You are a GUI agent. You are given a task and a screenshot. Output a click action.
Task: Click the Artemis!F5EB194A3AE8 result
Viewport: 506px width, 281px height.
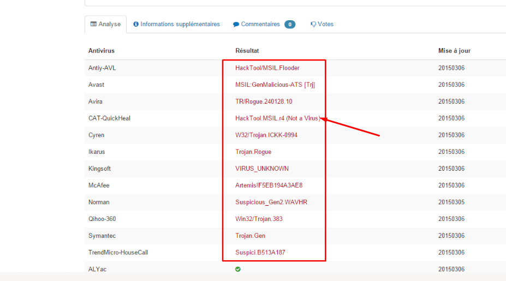[269, 186]
